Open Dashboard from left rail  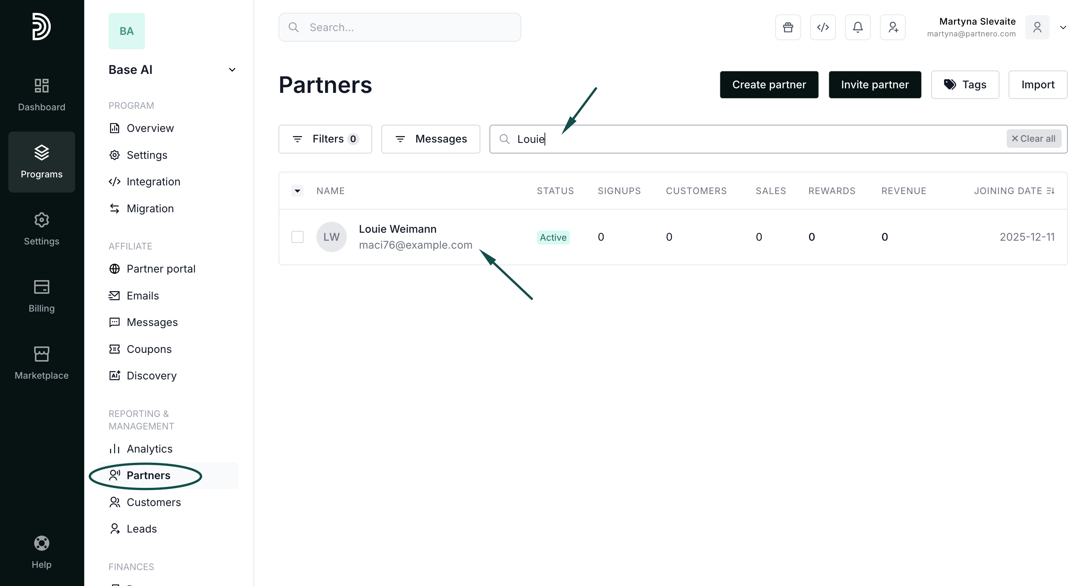point(41,94)
